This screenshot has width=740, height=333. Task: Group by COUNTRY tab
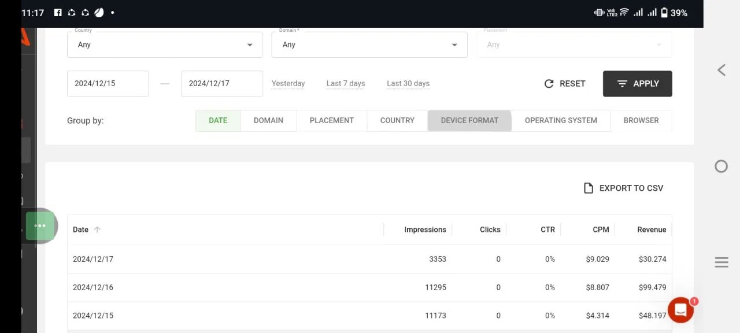[x=397, y=120]
